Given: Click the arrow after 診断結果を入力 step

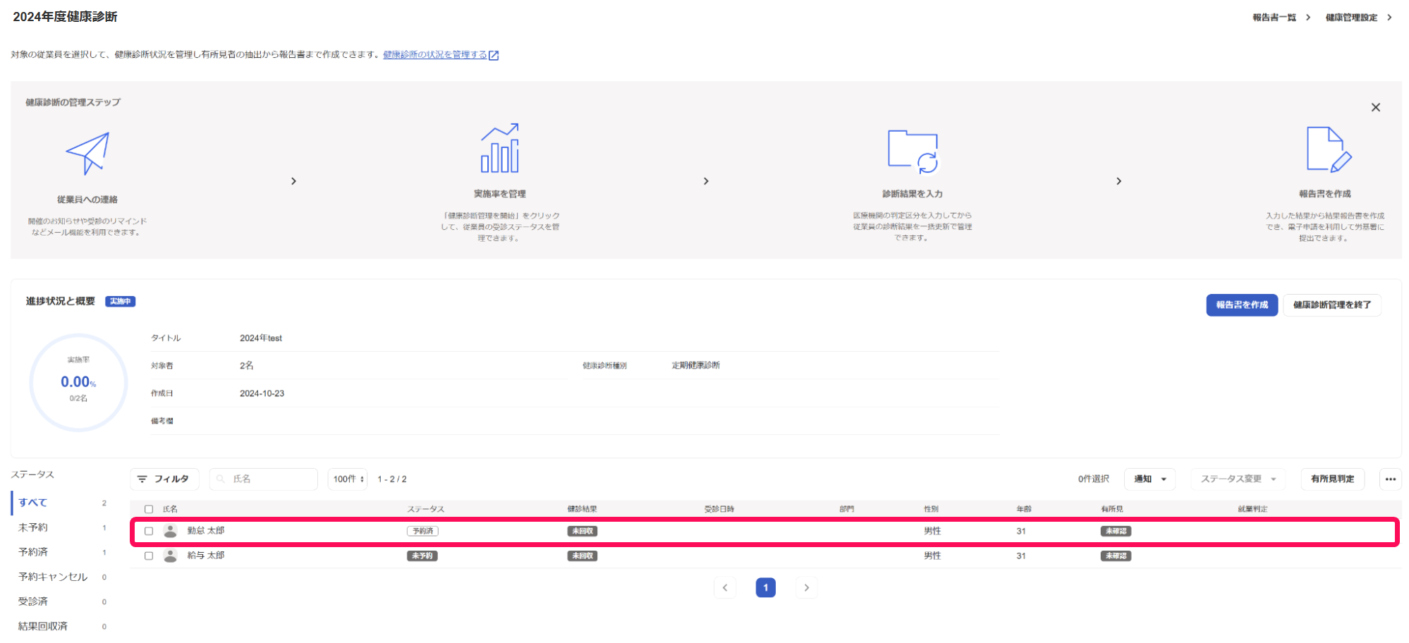Looking at the screenshot, I should click(1118, 181).
